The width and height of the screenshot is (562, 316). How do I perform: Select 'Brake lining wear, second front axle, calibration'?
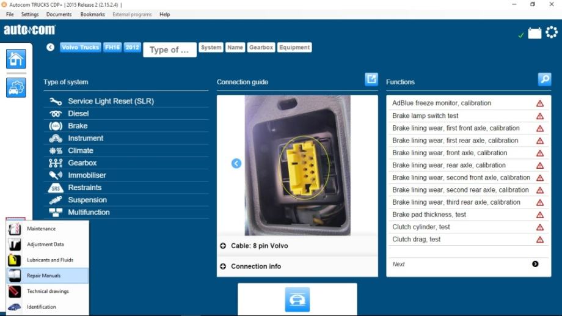[468, 177]
